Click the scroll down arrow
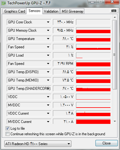120x150 pixels. pos(115,121)
